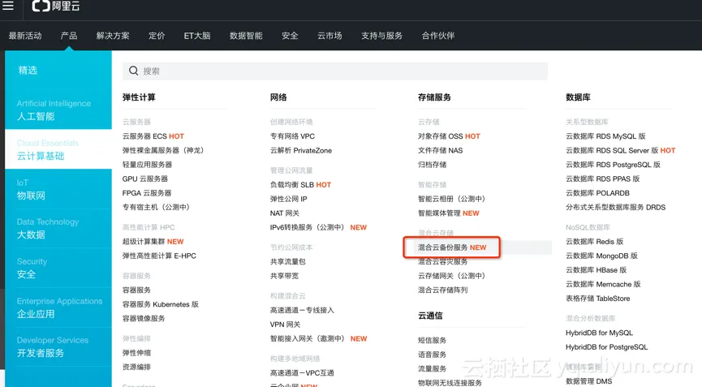Open VPN 网关 link
702x387 pixels.
click(285, 325)
